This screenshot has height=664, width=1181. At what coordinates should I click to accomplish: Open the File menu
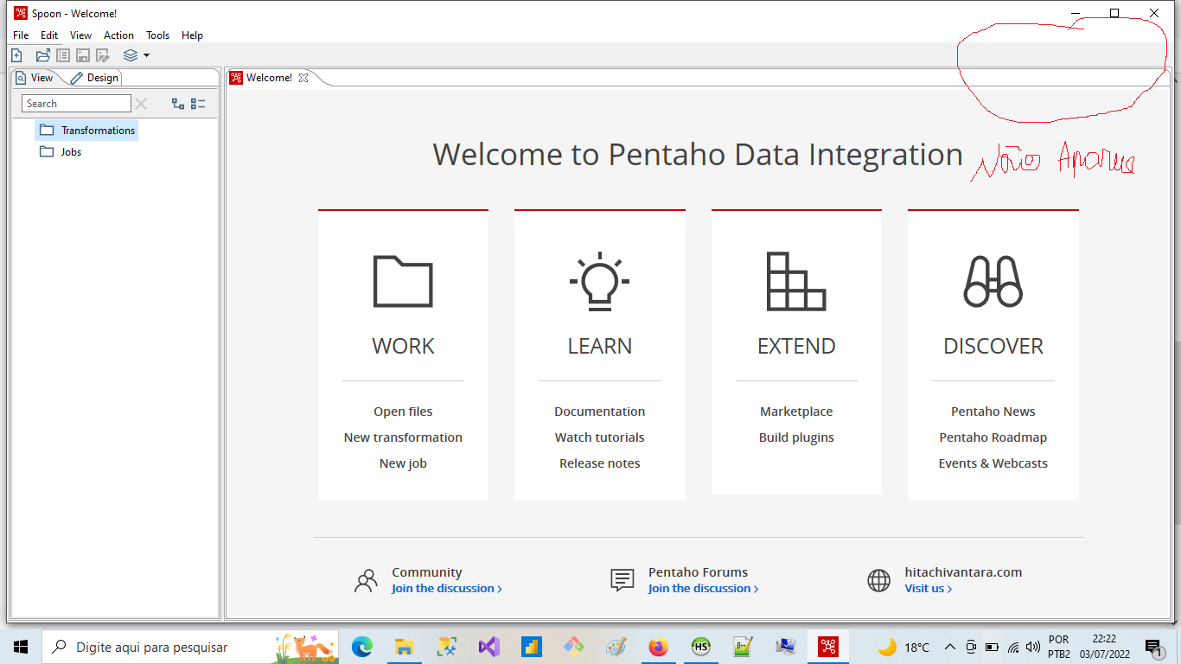(x=21, y=35)
